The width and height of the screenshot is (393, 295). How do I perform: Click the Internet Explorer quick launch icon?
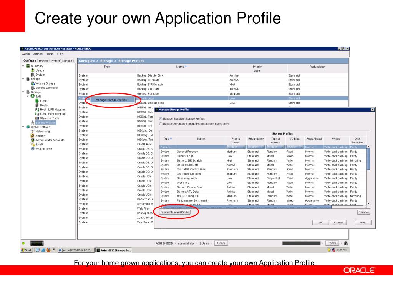point(43,250)
